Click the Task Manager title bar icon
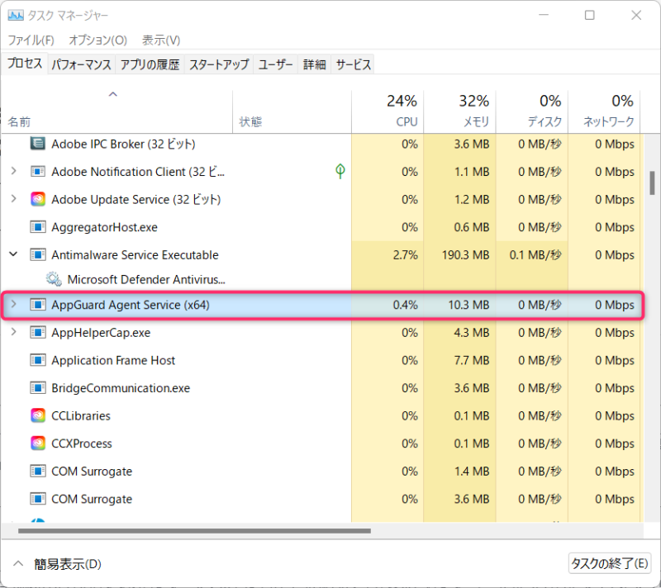Viewport: 661px width, 588px height. coord(16,16)
